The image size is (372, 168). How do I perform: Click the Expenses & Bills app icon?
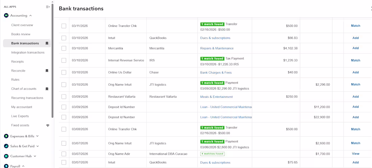click(6, 136)
